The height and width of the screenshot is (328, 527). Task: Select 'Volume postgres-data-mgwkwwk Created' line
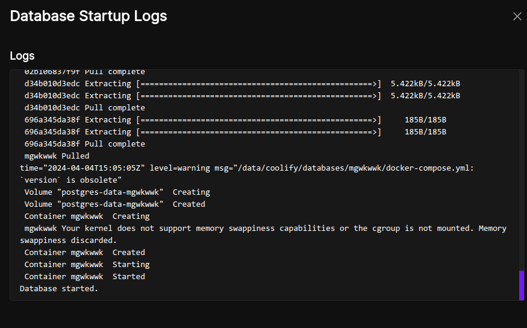click(115, 204)
